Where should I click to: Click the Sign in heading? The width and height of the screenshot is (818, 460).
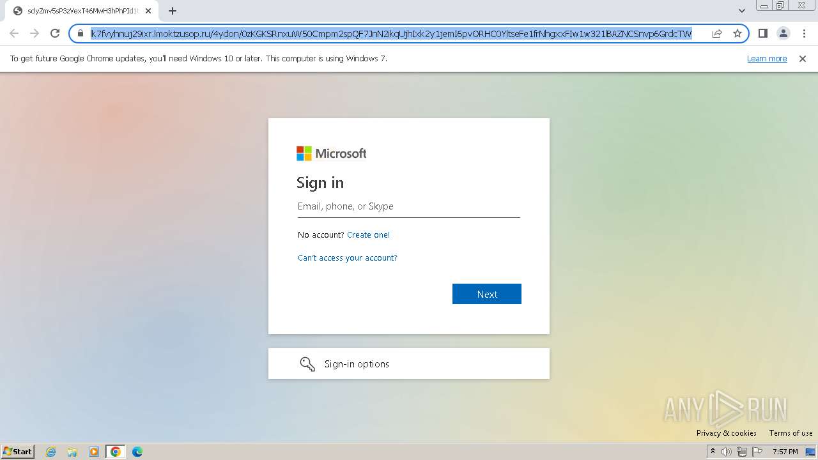pos(320,183)
